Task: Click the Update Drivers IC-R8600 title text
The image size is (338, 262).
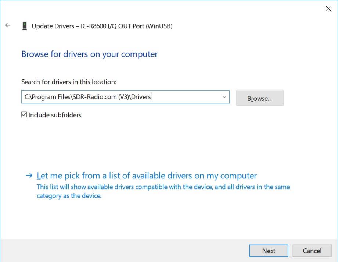Action: coord(102,26)
